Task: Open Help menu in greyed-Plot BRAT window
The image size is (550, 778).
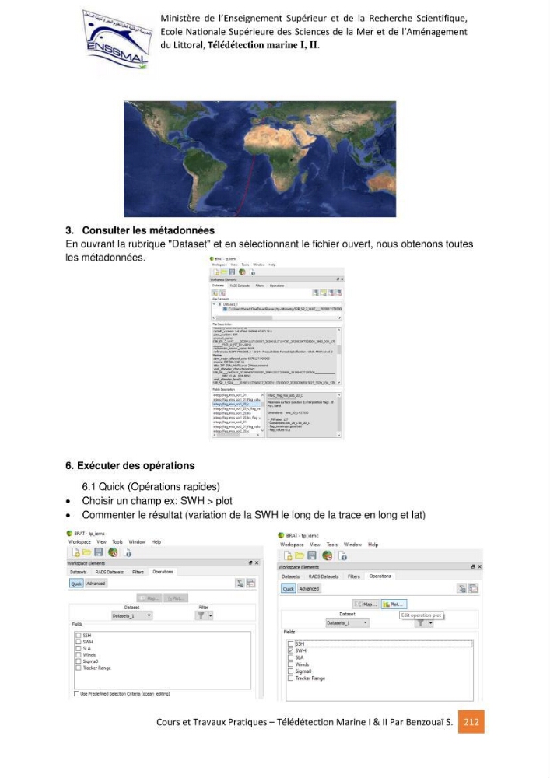Action: pos(156,541)
